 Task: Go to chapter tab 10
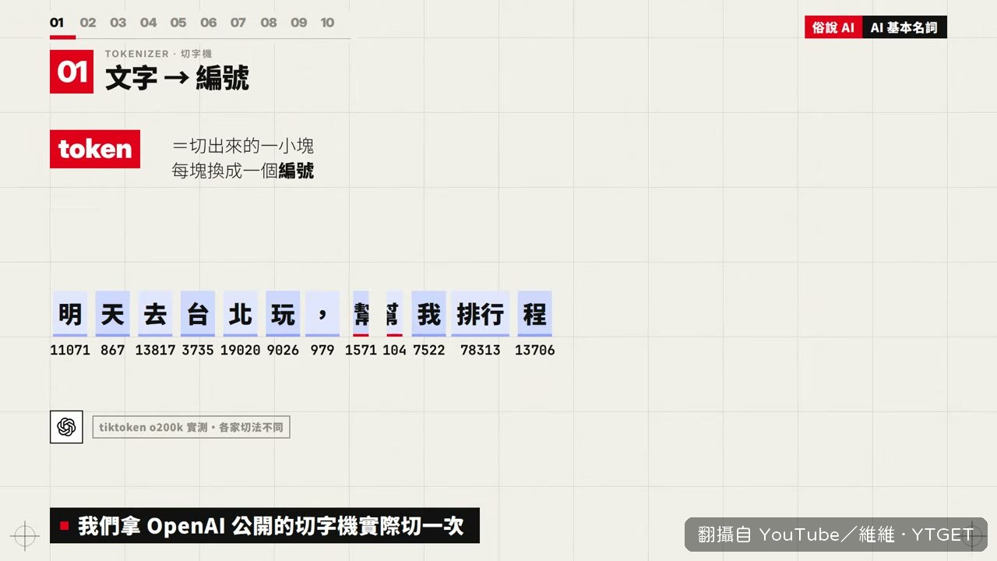[328, 23]
